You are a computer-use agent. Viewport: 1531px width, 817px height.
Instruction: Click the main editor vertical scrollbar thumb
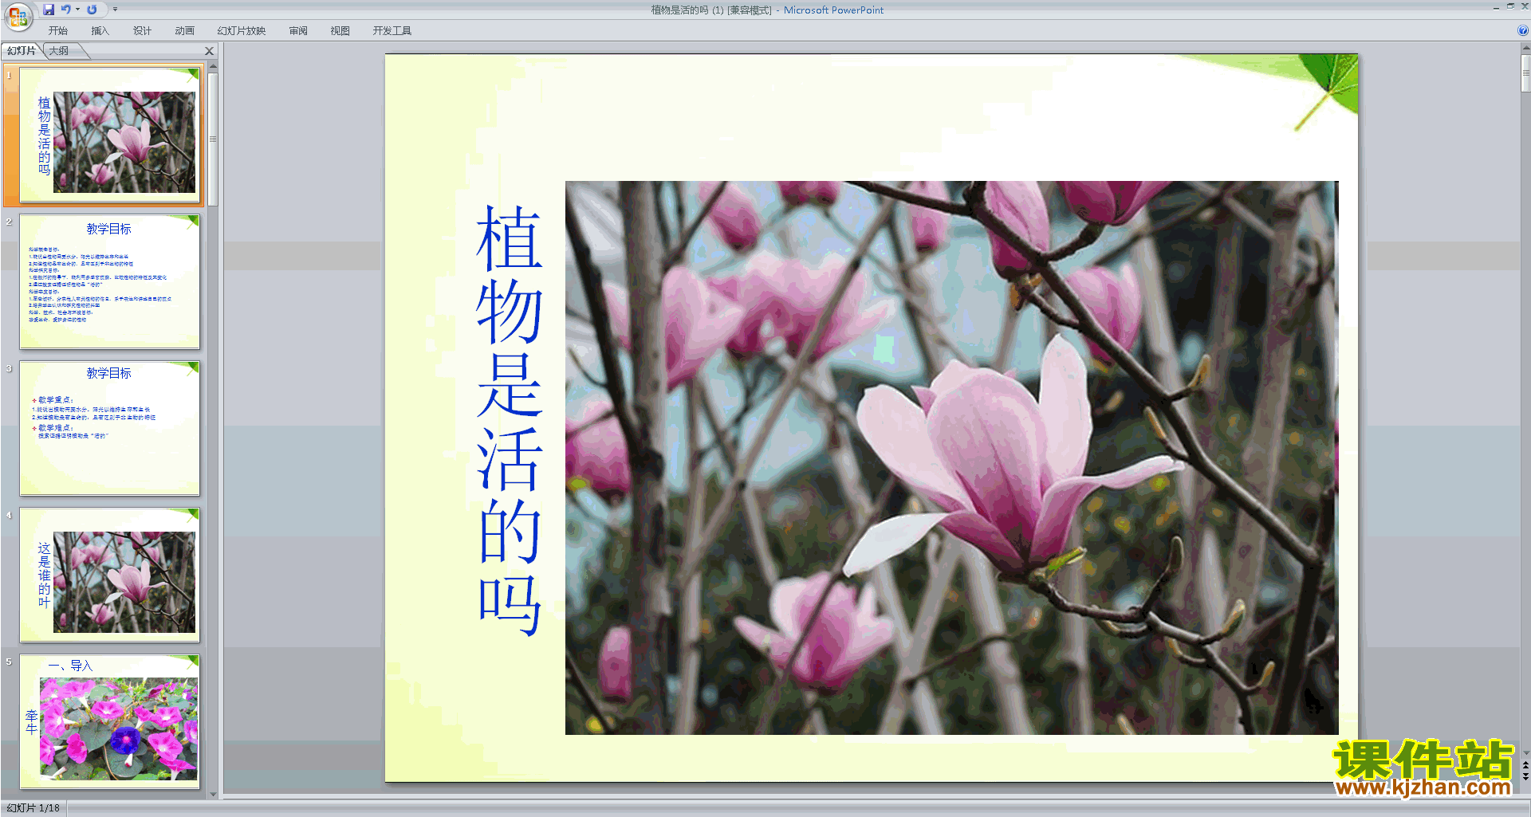click(1525, 73)
